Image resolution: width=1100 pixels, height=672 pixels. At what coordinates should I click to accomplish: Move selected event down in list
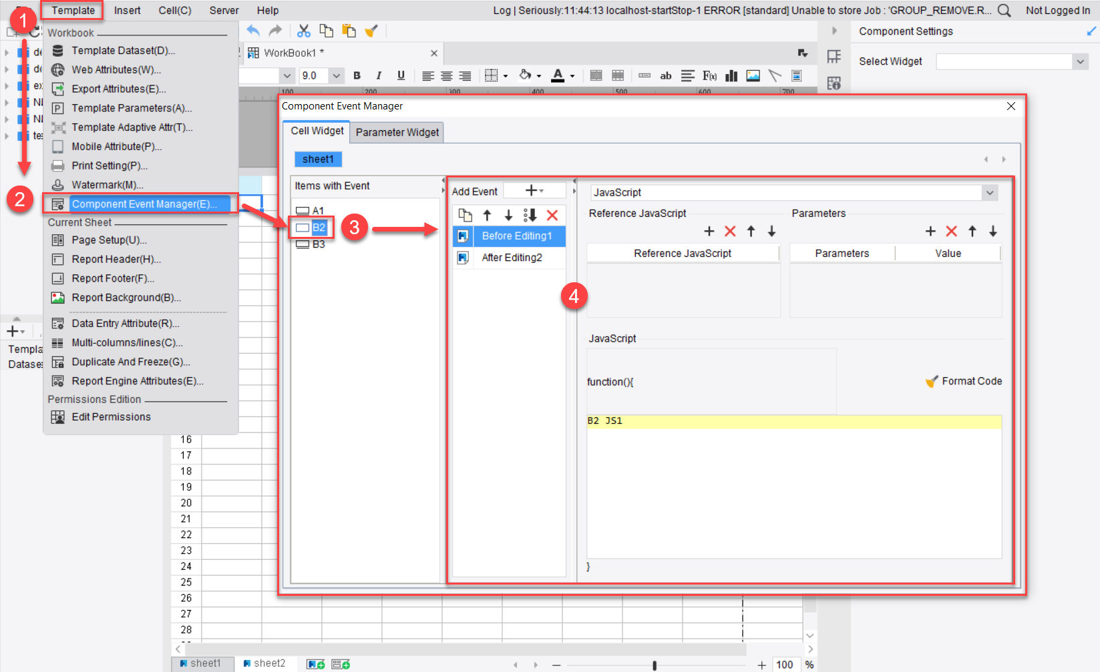[508, 215]
